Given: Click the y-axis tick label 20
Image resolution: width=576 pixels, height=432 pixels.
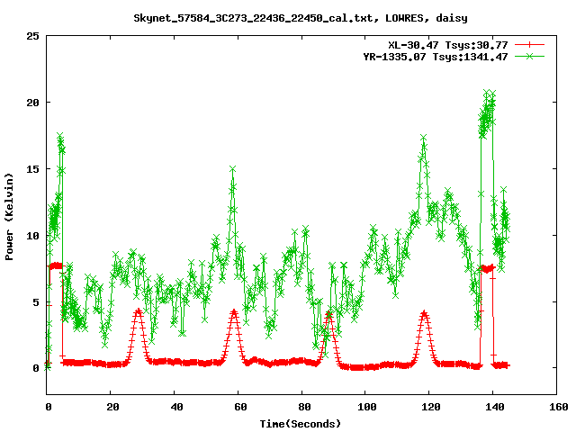Looking at the screenshot, I should [32, 103].
